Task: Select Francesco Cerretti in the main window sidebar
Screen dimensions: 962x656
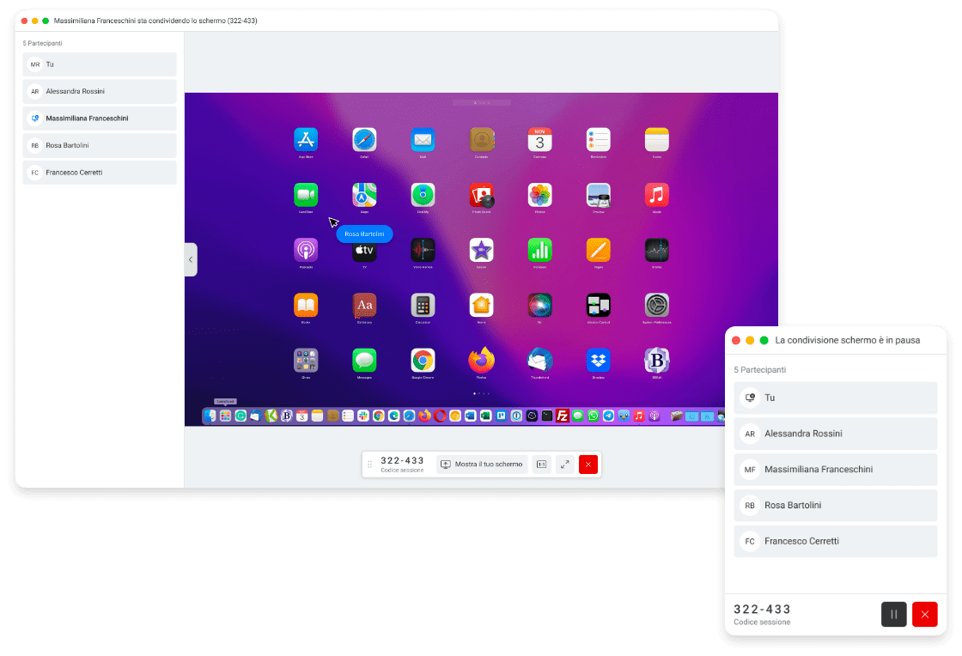Action: click(x=100, y=173)
